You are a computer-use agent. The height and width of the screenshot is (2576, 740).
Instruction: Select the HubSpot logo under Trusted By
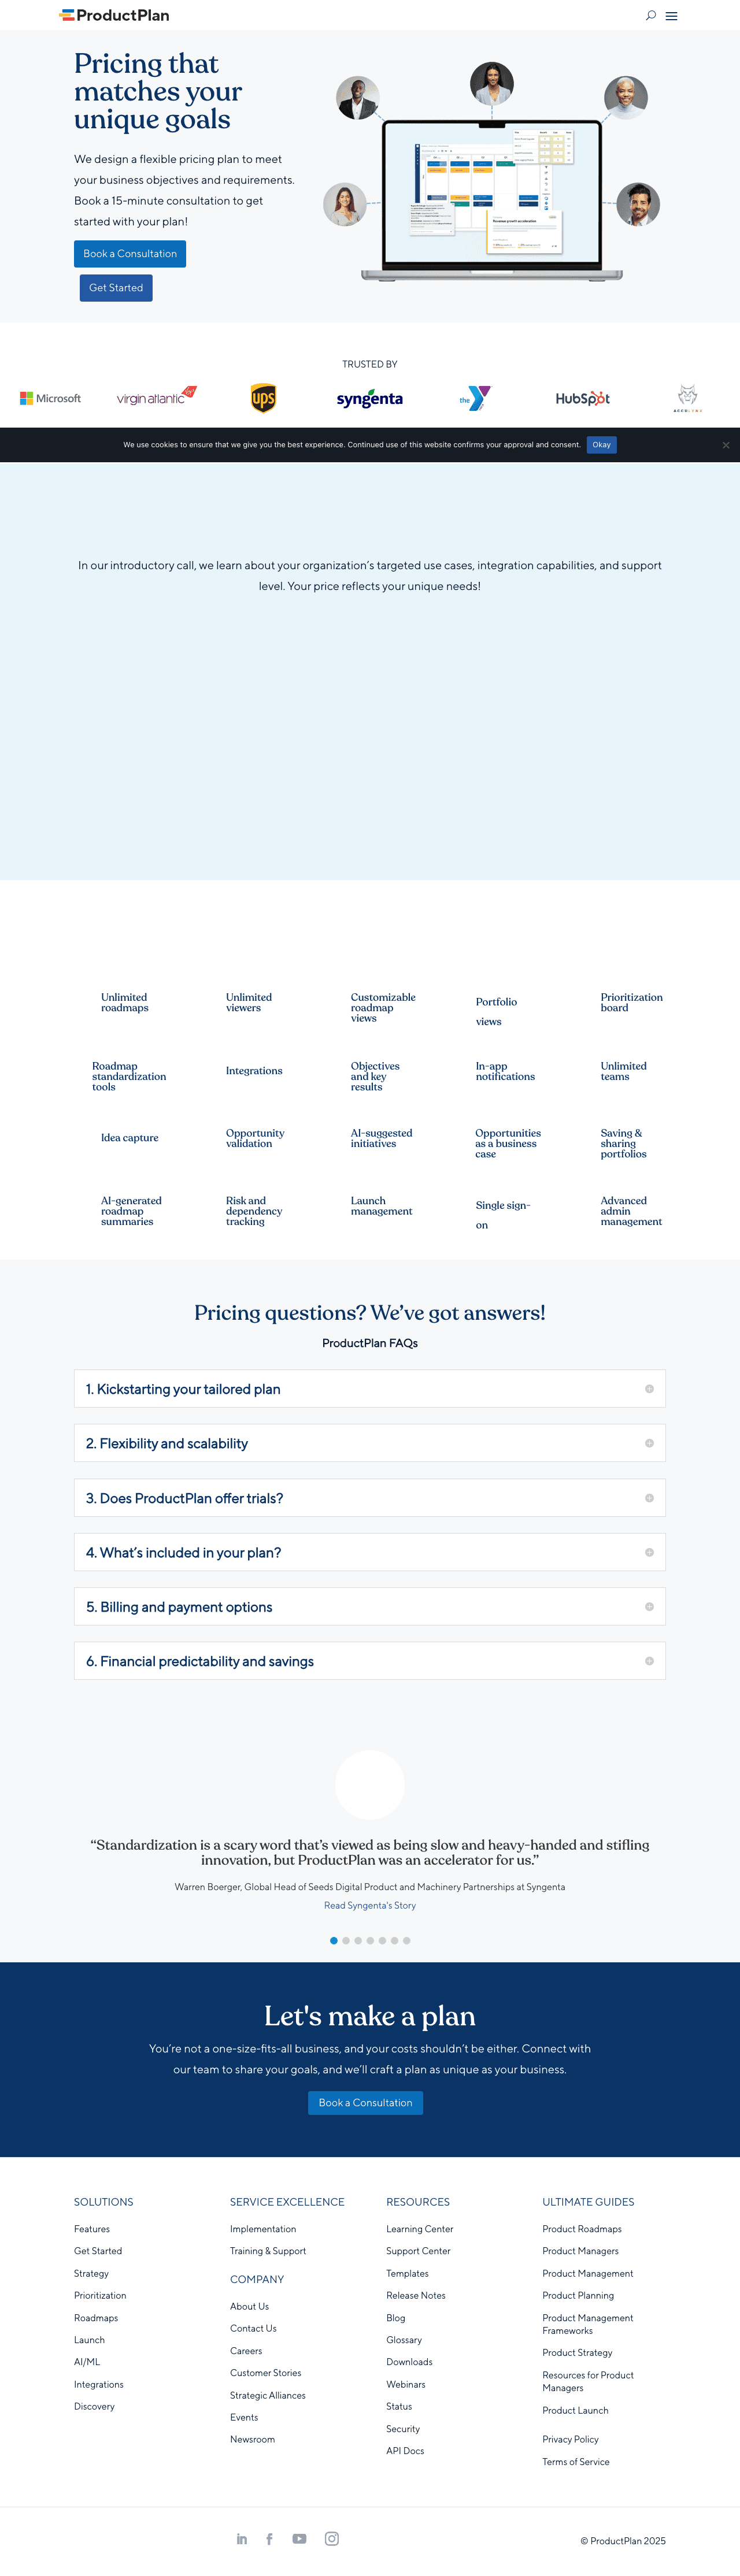click(x=581, y=398)
